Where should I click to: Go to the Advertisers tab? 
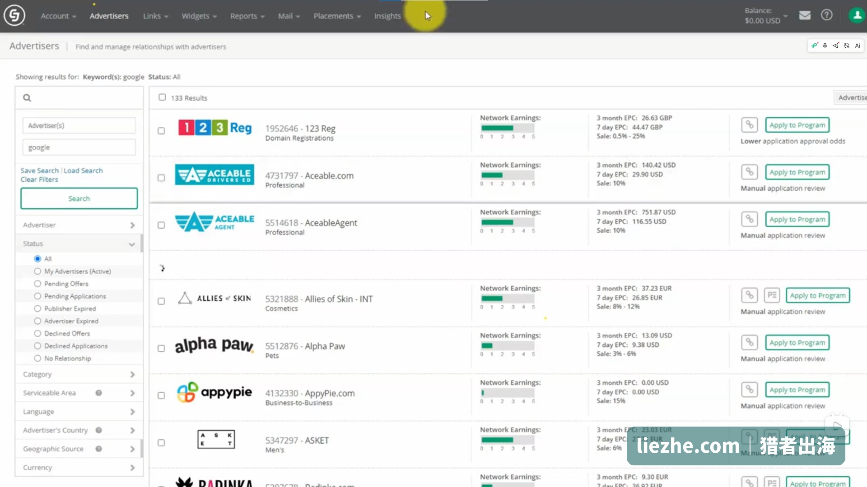[109, 16]
